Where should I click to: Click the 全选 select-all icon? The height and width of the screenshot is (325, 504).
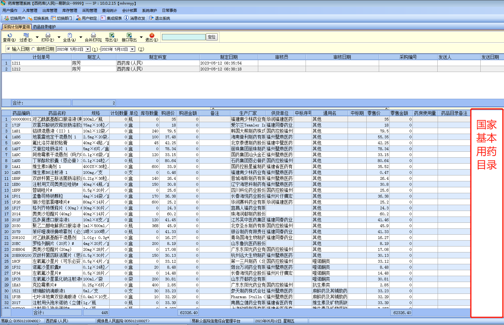pos(69,35)
